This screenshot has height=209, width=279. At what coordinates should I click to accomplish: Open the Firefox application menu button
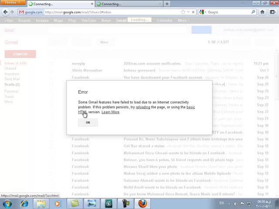[13, 3]
